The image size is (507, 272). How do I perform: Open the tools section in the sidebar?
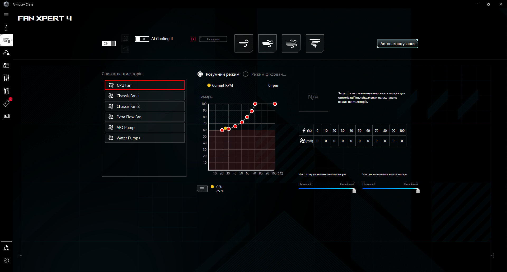pos(6,91)
